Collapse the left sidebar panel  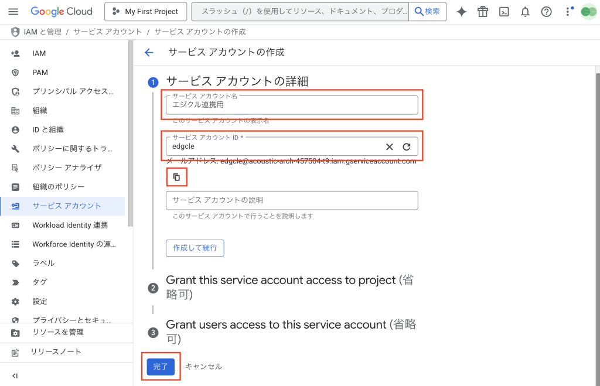15,375
